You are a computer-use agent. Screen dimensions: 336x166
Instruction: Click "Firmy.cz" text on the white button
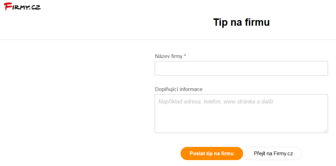pos(283,153)
